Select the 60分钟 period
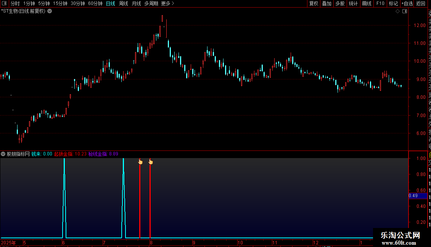The image size is (431, 247). coord(95,3)
